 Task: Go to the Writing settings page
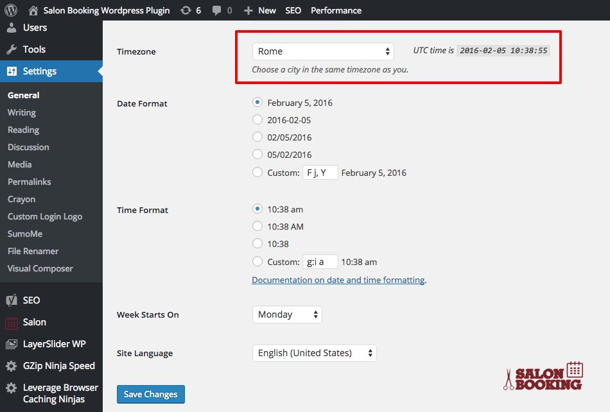click(22, 113)
